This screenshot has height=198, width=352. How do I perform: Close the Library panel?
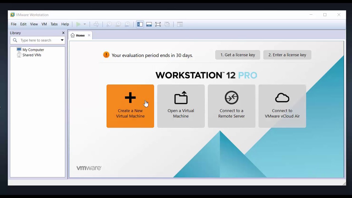pos(63,33)
